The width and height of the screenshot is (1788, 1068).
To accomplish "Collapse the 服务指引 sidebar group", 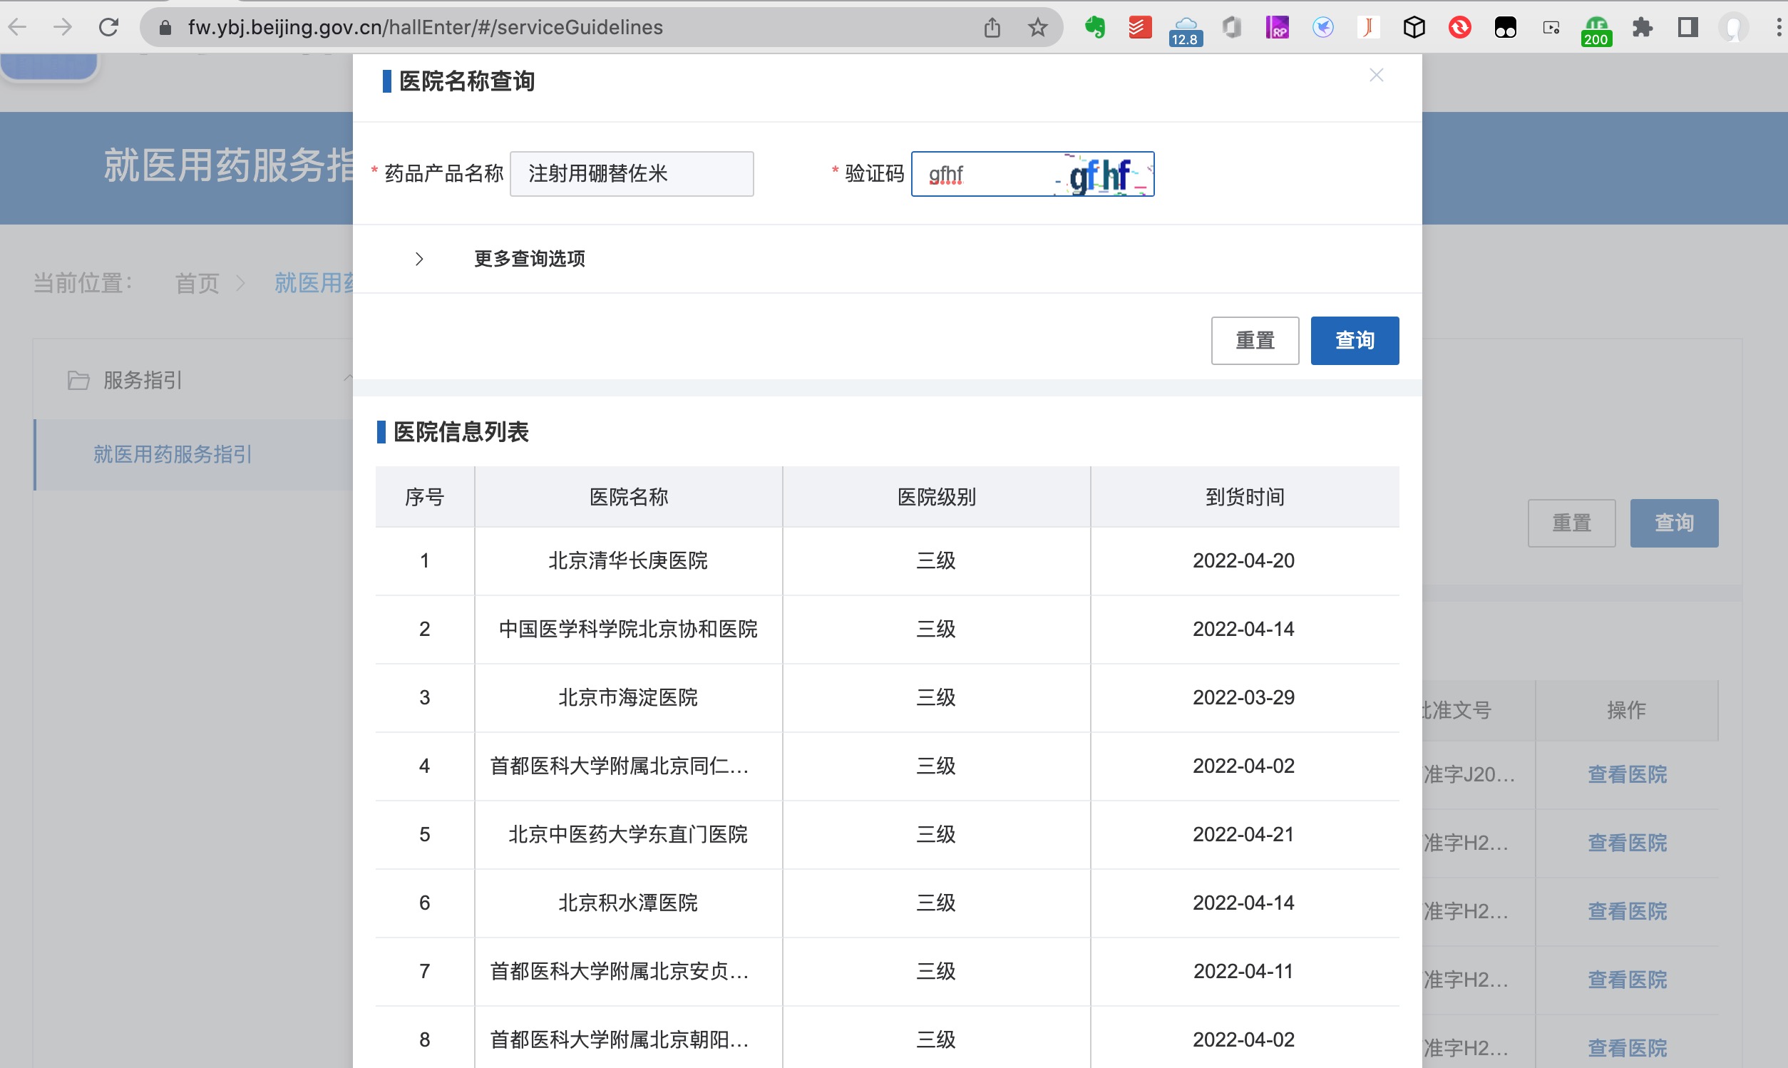I will [348, 378].
